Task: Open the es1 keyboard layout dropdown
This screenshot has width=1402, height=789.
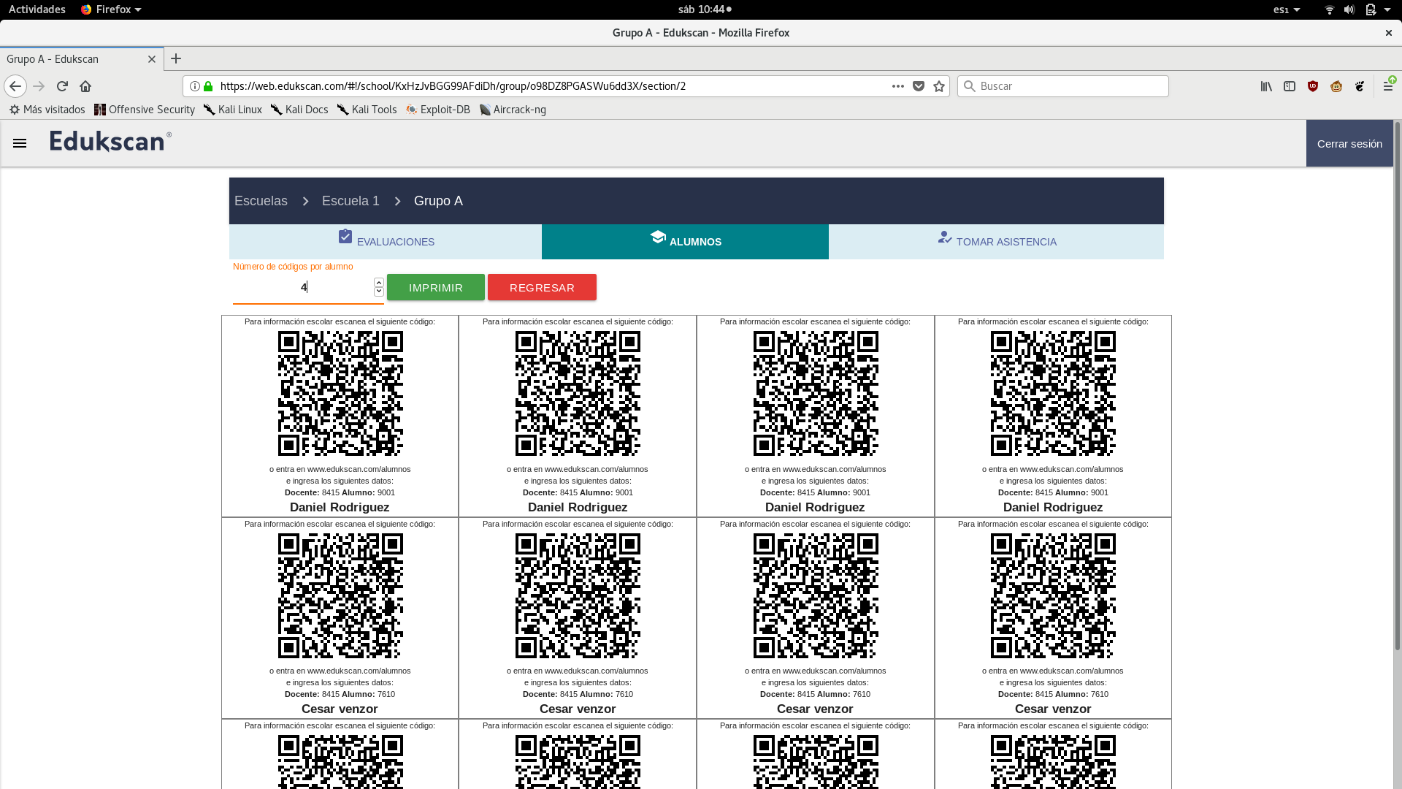Action: (1287, 9)
